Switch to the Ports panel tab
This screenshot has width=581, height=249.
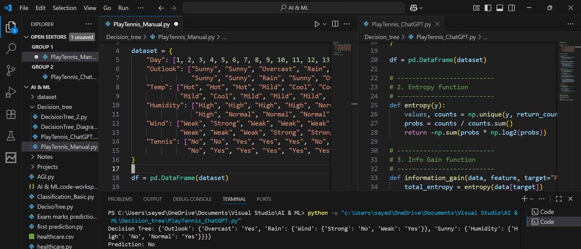point(264,199)
